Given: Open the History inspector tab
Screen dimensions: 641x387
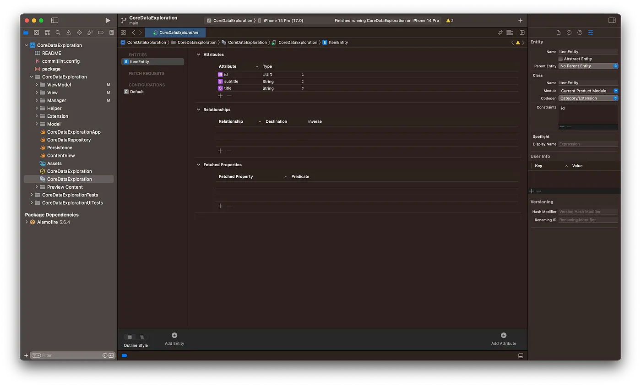Looking at the screenshot, I should pyautogui.click(x=569, y=33).
